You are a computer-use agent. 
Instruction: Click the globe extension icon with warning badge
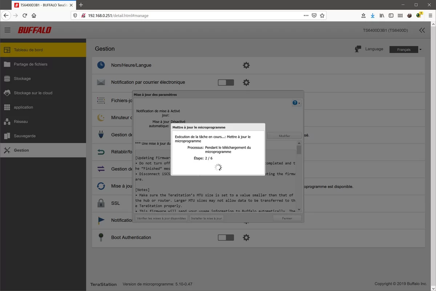419,15
